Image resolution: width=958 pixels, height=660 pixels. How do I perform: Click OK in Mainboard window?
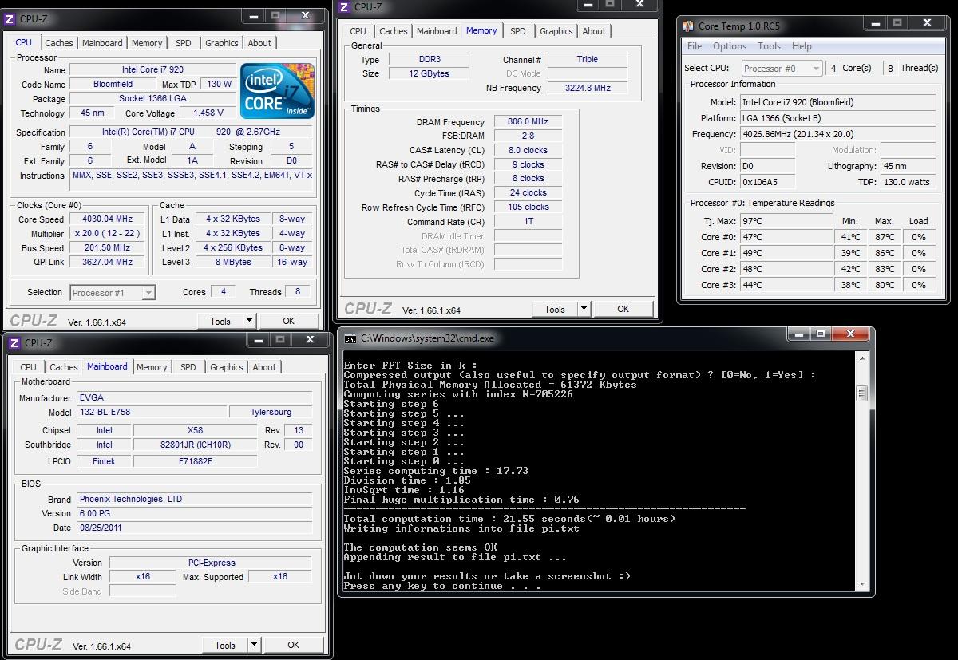[293, 645]
